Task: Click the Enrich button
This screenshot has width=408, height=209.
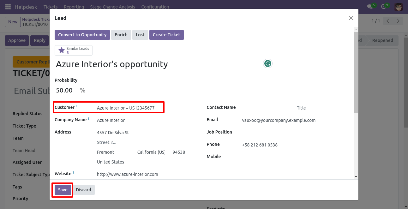Action: click(x=121, y=35)
